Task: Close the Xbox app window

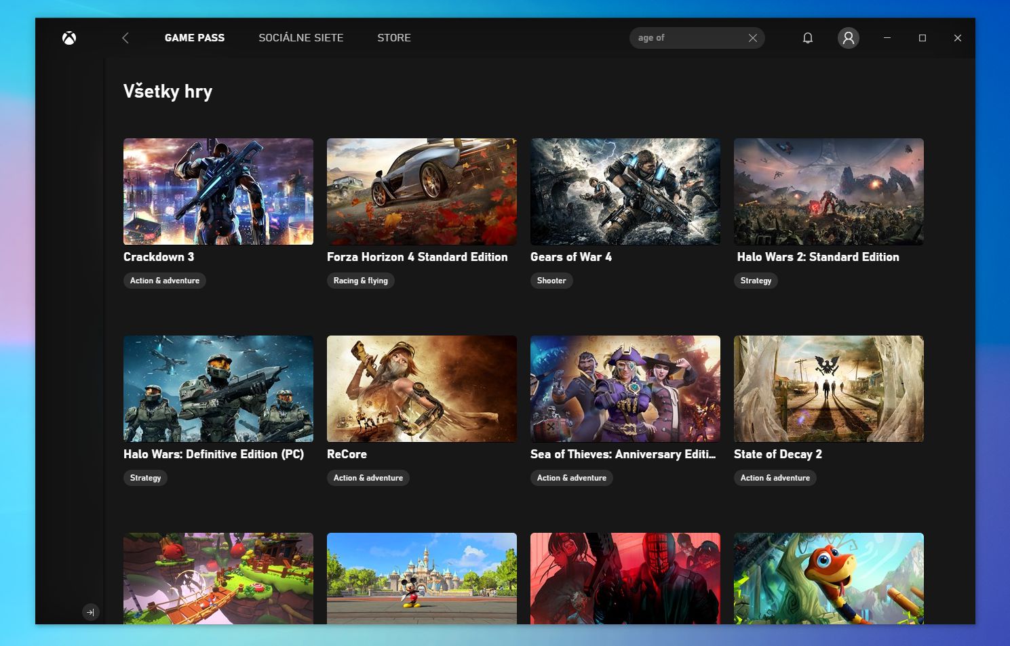Action: tap(958, 38)
